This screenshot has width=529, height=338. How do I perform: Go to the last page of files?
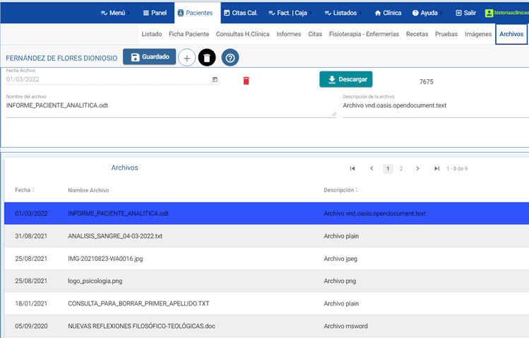(437, 168)
